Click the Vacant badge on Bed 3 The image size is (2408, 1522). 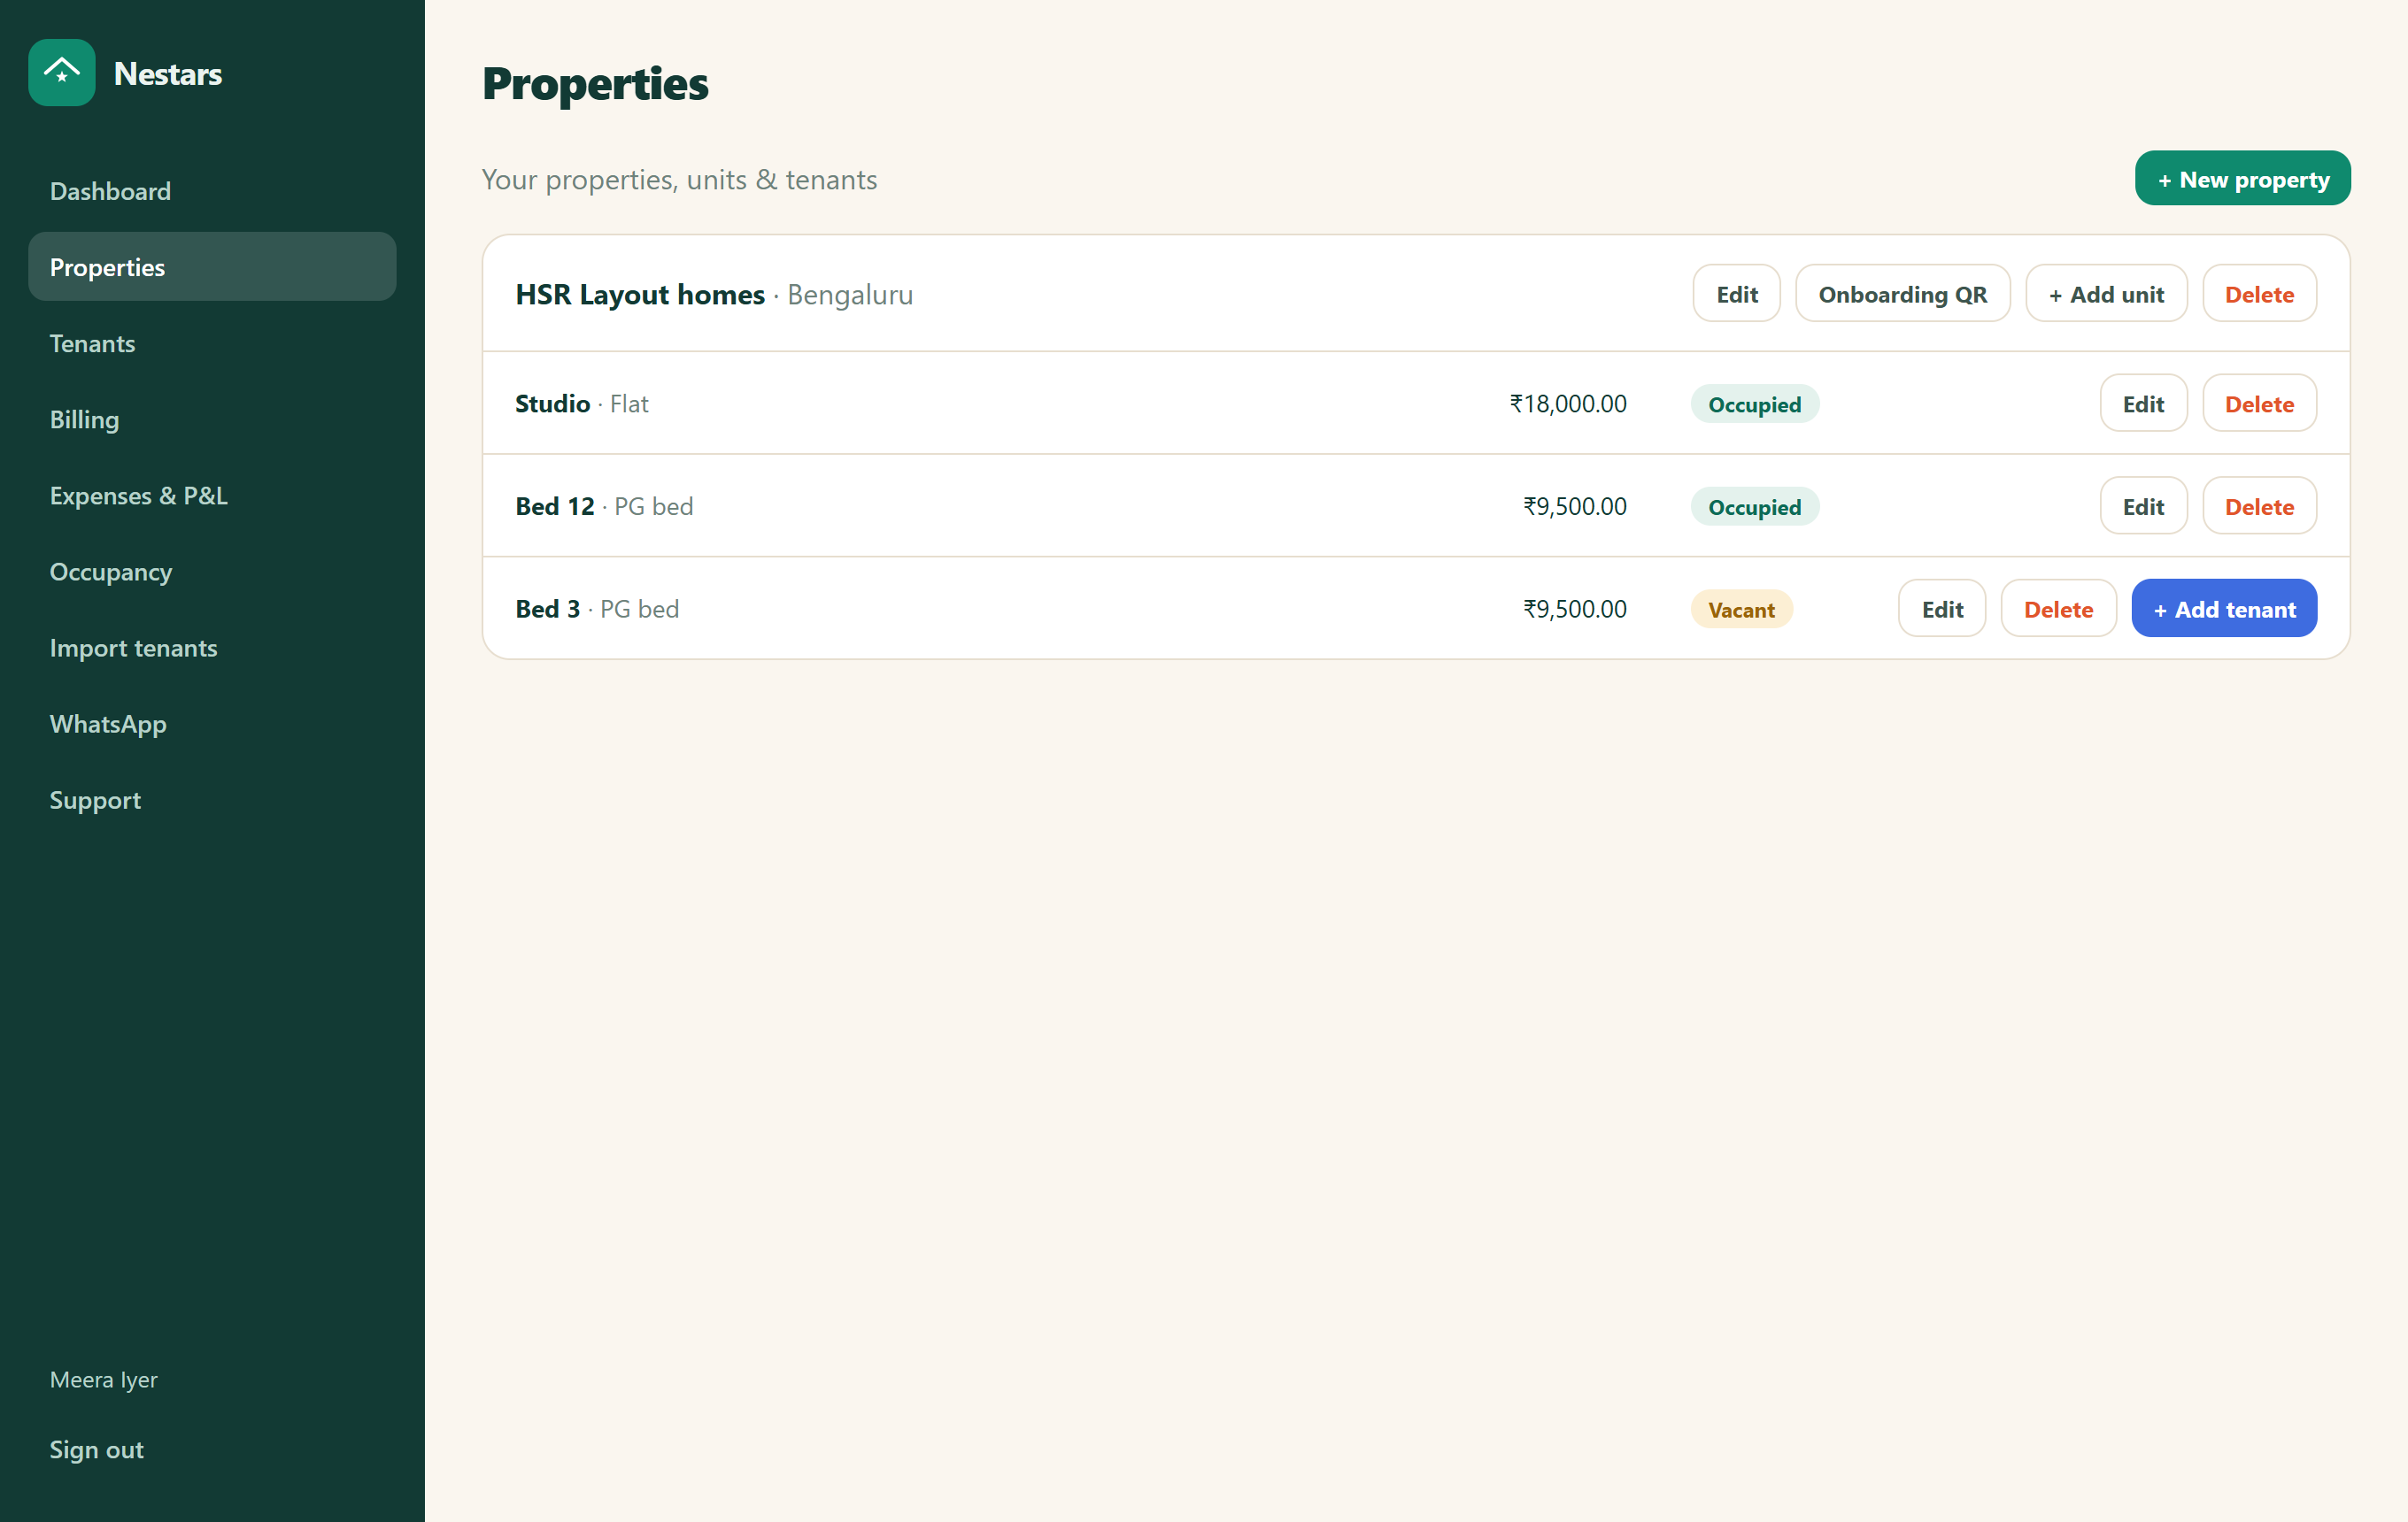point(1741,609)
